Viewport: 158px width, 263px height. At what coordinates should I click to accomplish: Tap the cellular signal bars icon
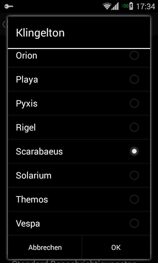pos(115,6)
